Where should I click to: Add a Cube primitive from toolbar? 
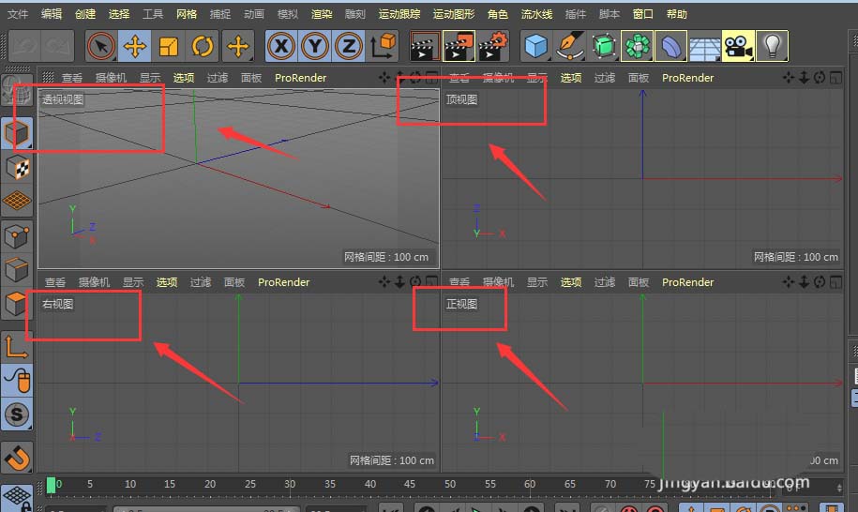[535, 46]
